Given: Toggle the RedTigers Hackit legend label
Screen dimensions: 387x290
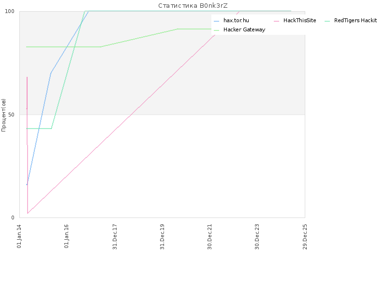Looking at the screenshot, I should coord(356,20).
